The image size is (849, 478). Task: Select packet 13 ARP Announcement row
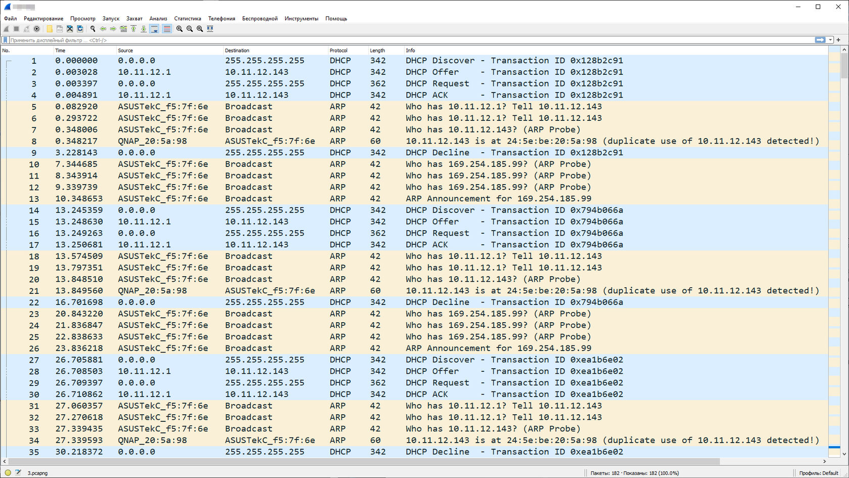click(x=414, y=199)
